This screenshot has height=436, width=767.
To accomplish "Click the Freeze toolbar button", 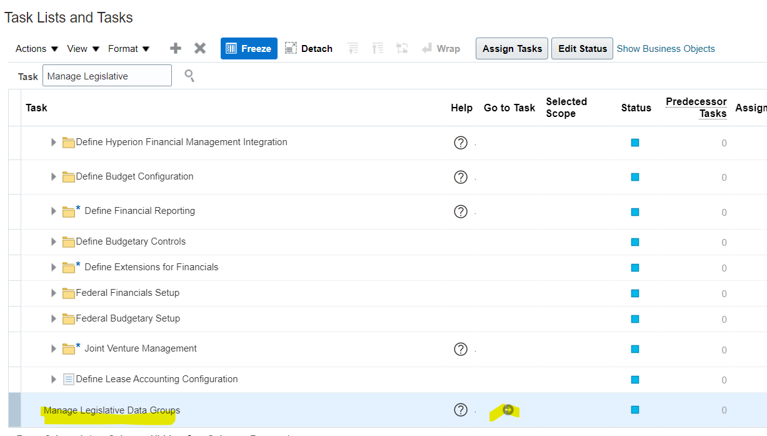I will pos(249,48).
